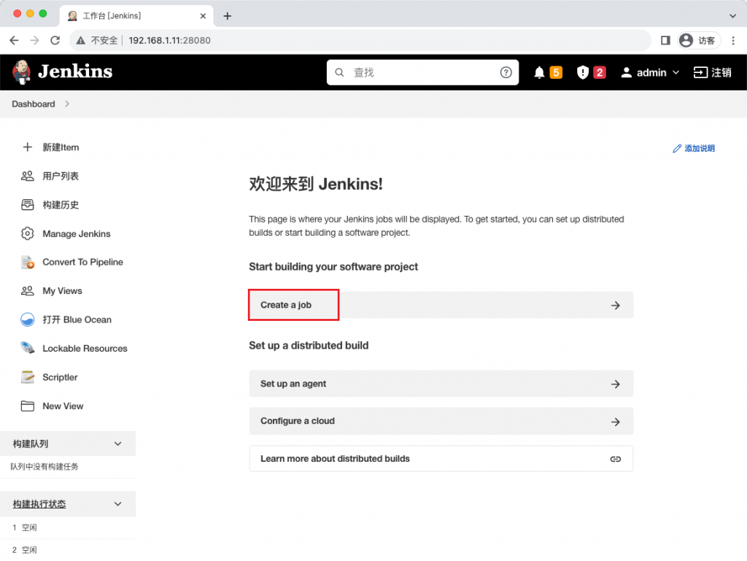This screenshot has width=747, height=561.
Task: Click the arrow on Create a job
Action: [x=616, y=305]
